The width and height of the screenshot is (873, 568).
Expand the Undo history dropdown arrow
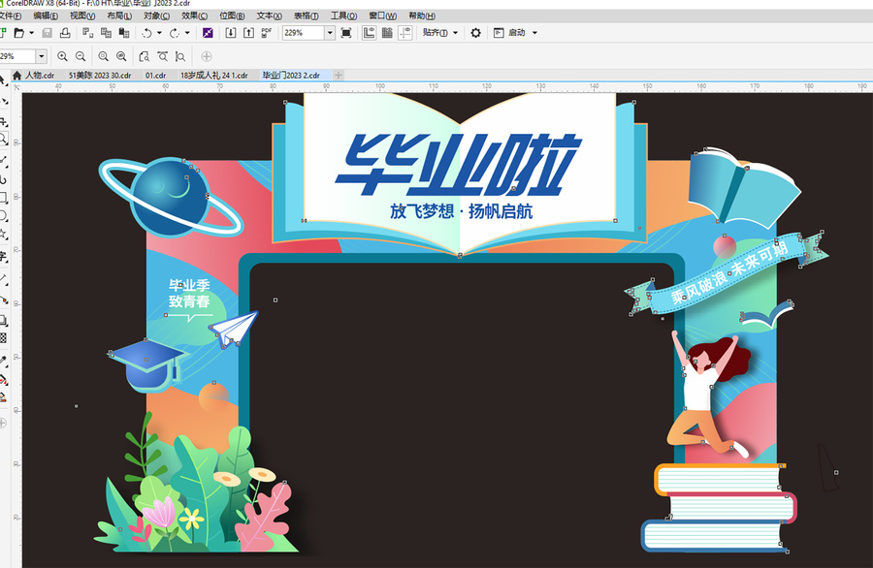[160, 33]
